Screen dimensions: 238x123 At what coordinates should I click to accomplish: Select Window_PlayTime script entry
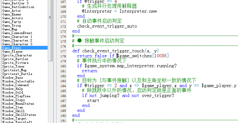point(16,96)
